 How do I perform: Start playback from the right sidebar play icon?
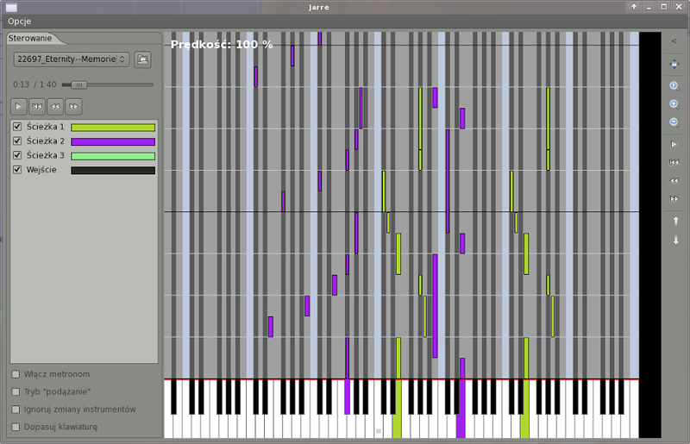674,144
